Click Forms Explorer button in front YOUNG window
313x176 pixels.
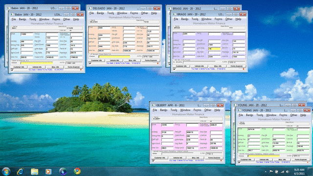click(301, 160)
